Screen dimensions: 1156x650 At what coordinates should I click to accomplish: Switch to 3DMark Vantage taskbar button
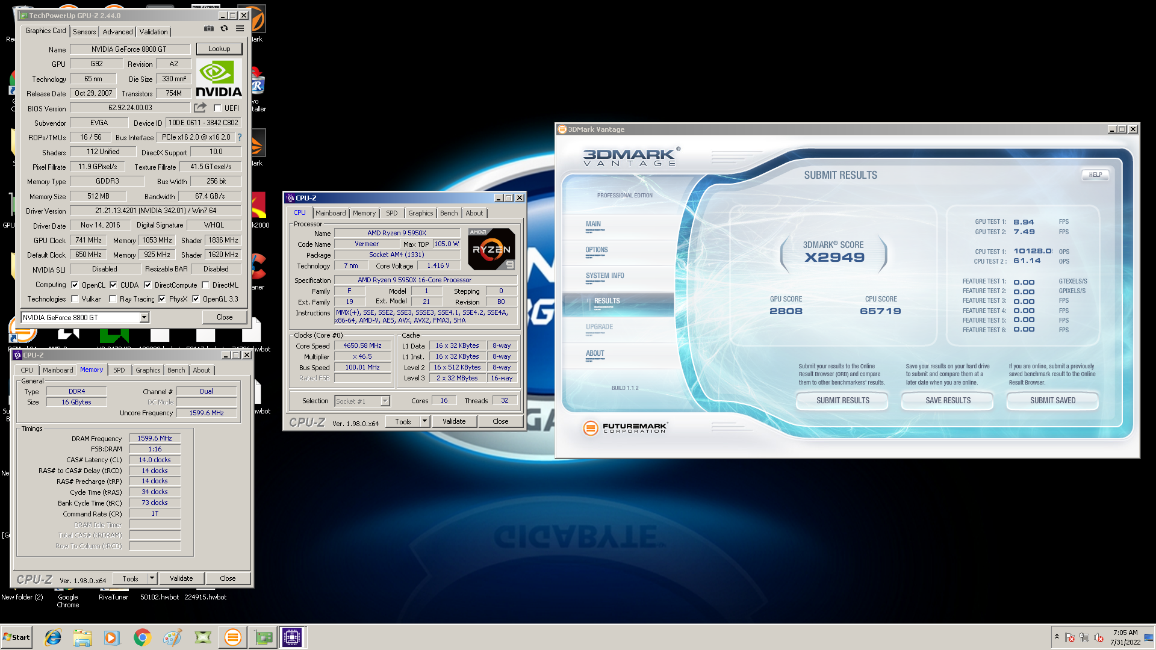(232, 637)
